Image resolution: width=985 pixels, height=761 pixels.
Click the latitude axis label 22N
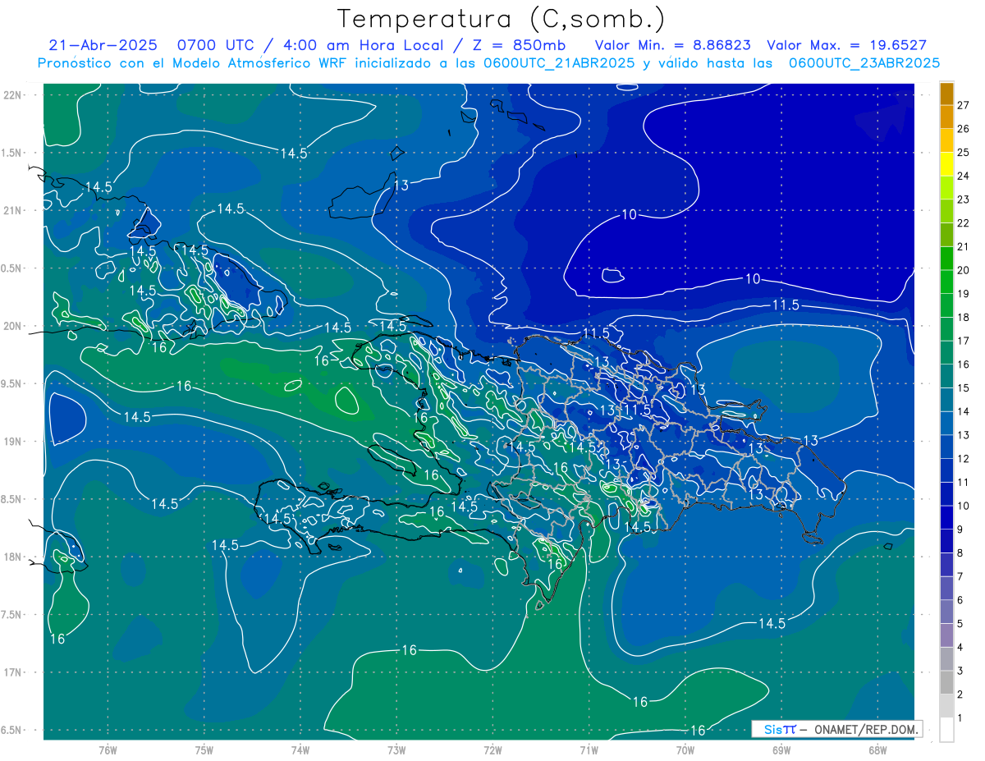coord(13,95)
